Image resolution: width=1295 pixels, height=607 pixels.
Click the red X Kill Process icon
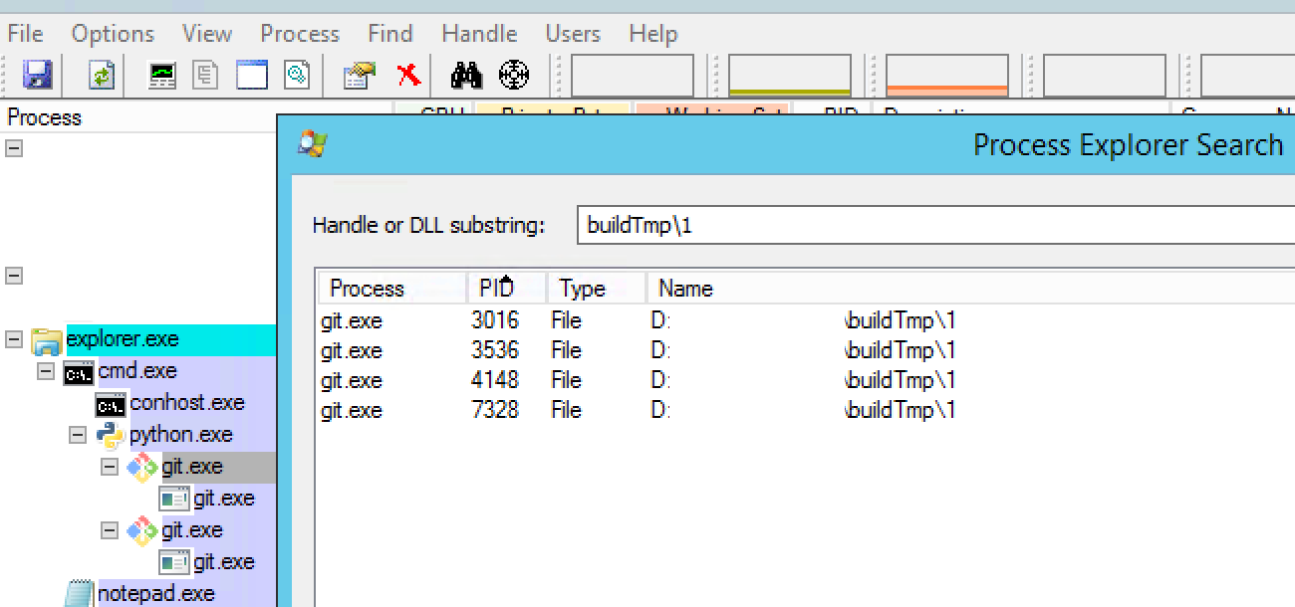coord(408,75)
